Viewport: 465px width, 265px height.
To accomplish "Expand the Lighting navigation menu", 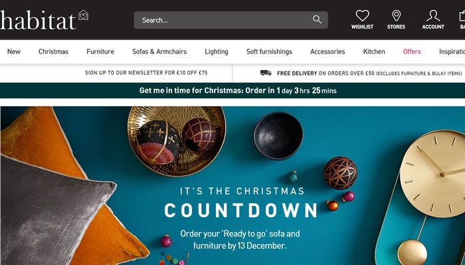I will (x=217, y=52).
